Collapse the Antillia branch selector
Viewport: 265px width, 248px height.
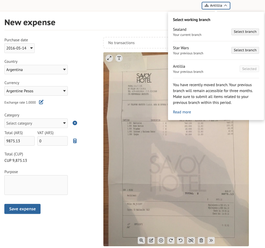click(x=216, y=6)
